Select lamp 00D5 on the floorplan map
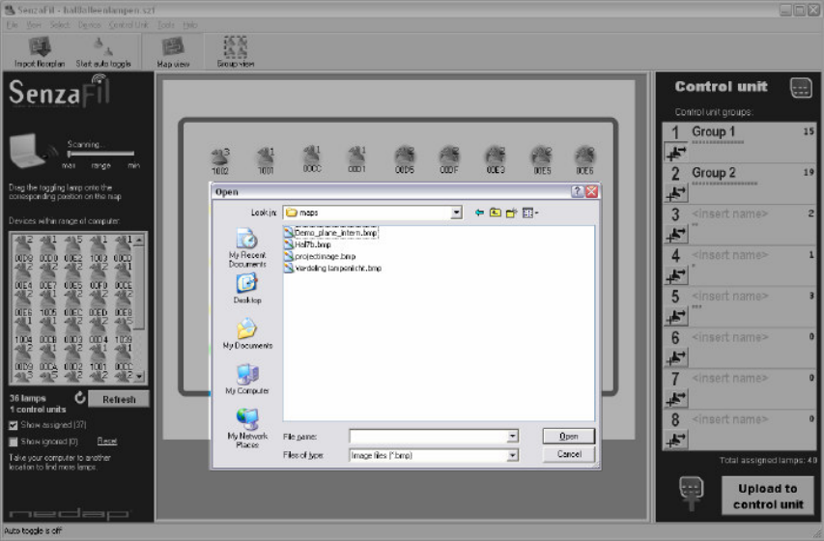Image resolution: width=824 pixels, height=541 pixels. (x=405, y=160)
